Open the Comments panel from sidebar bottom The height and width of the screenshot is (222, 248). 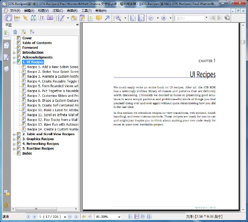point(7,193)
